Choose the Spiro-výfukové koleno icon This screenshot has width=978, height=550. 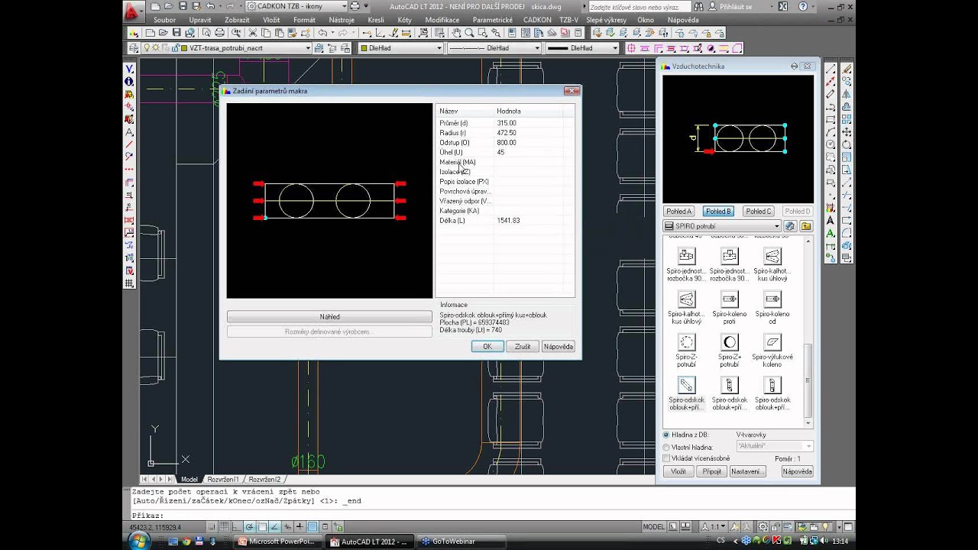[772, 342]
